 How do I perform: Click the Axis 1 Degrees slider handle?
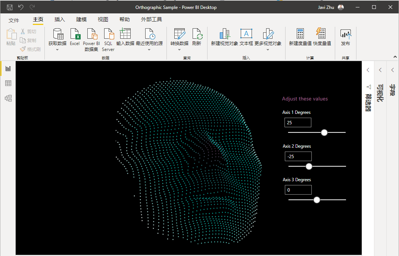tap(324, 132)
